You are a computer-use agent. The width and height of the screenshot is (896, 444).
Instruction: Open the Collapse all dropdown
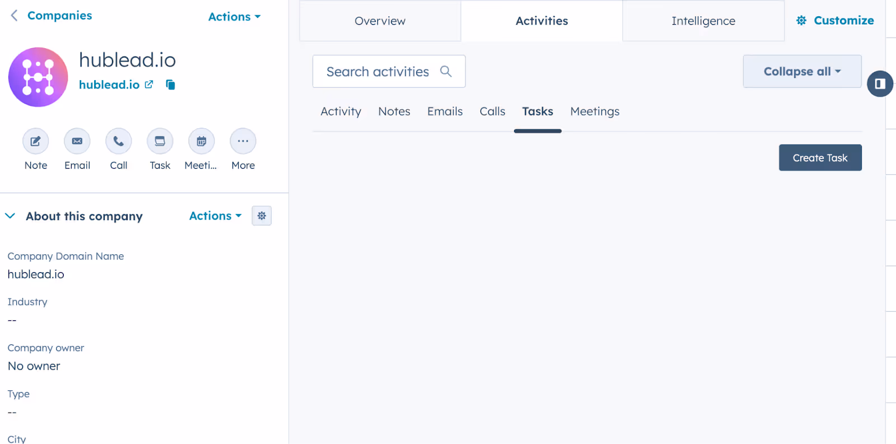[802, 71]
